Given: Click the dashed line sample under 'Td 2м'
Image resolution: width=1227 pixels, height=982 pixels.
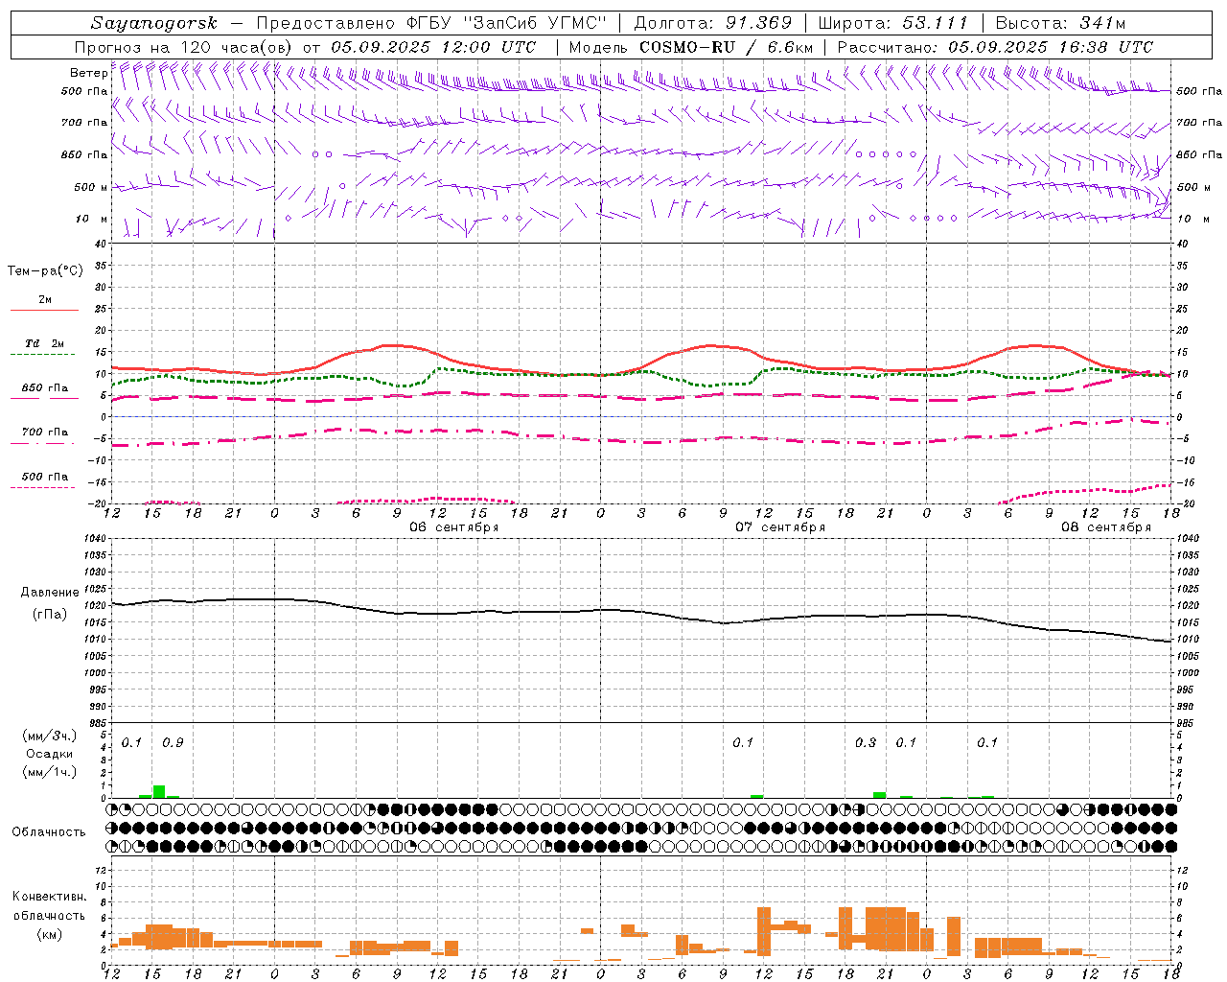Looking at the screenshot, I should tap(42, 355).
